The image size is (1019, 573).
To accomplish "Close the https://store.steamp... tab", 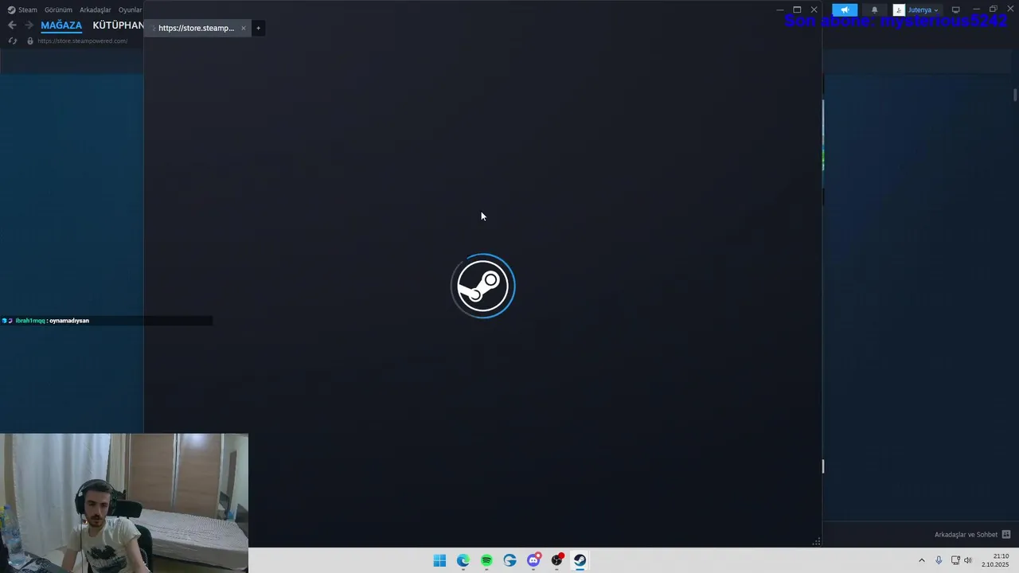I will [244, 28].
